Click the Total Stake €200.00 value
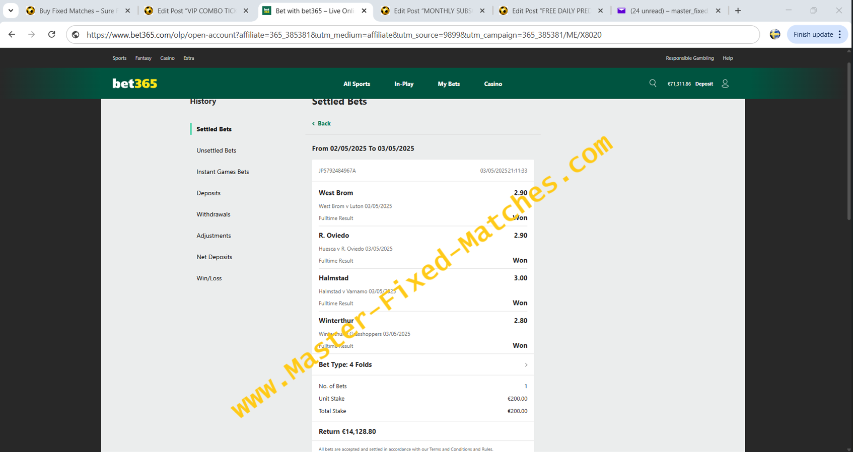This screenshot has width=853, height=452. (x=517, y=411)
